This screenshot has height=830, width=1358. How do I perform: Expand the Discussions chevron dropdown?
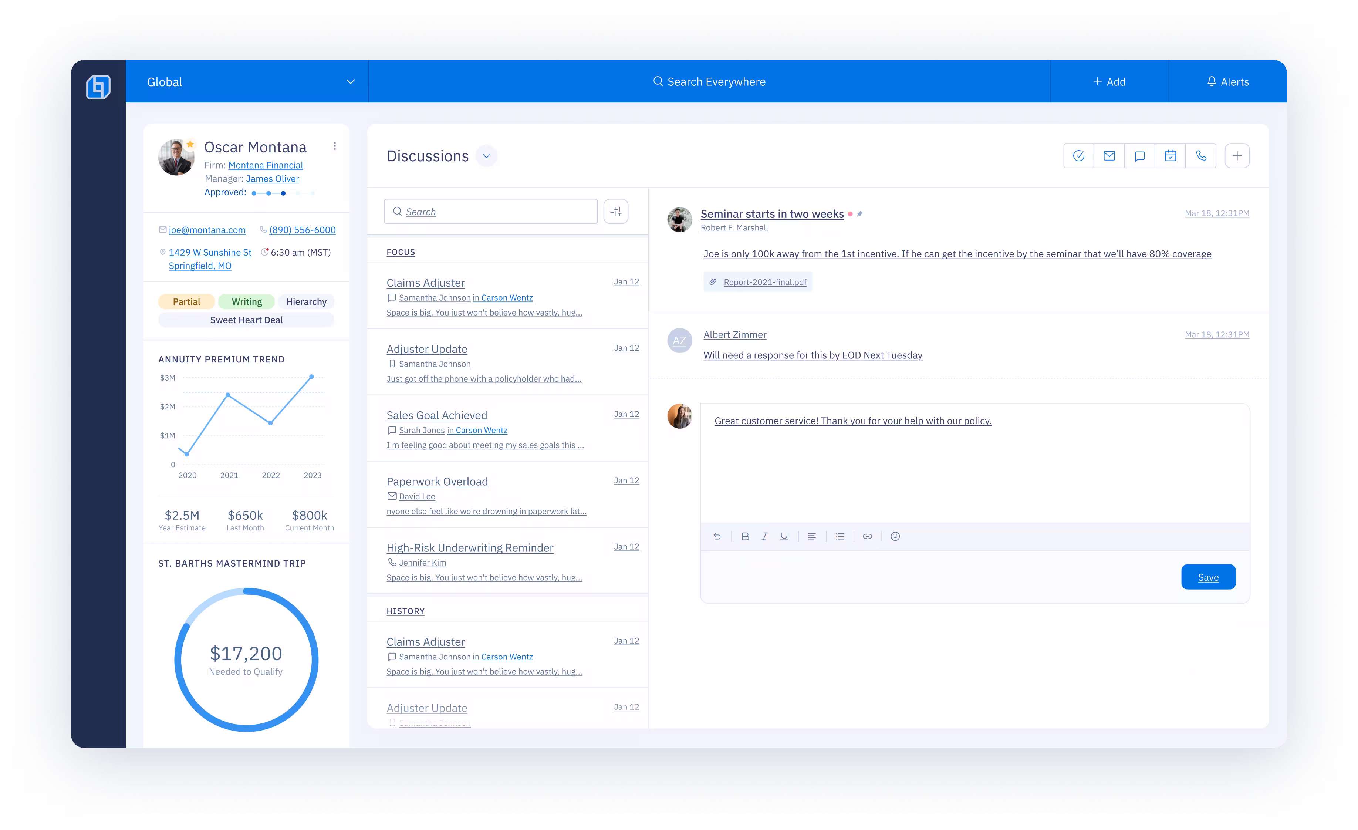pyautogui.click(x=486, y=156)
